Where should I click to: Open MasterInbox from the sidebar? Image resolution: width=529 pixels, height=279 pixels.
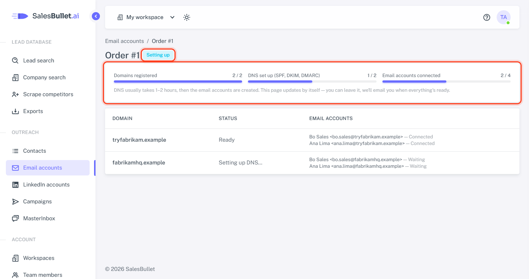tap(48, 218)
